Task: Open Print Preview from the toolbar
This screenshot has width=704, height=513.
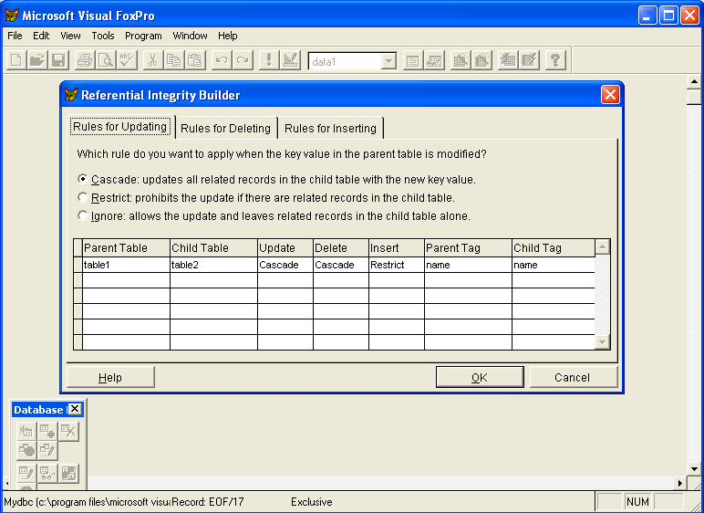Action: coord(106,60)
